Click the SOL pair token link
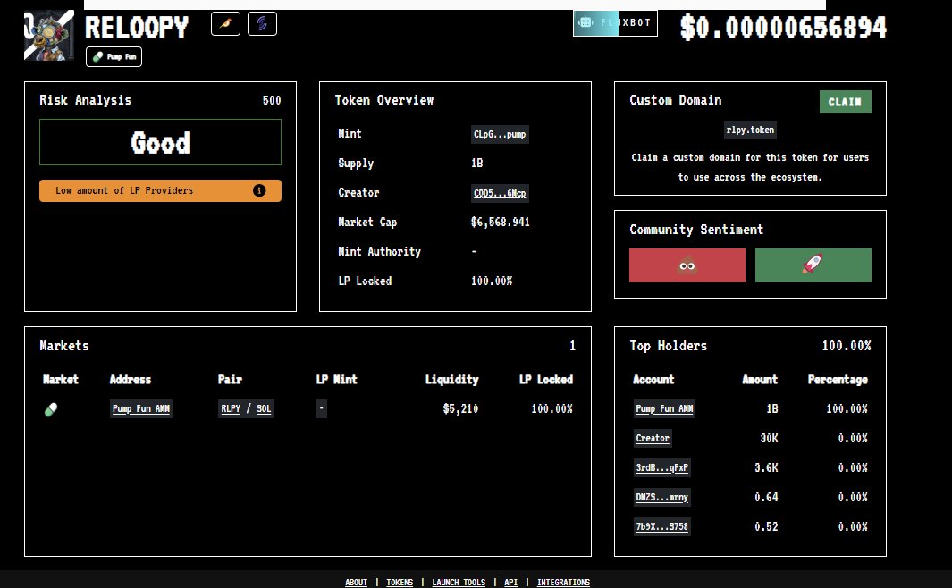Viewport: 952px width, 588px height. [264, 409]
